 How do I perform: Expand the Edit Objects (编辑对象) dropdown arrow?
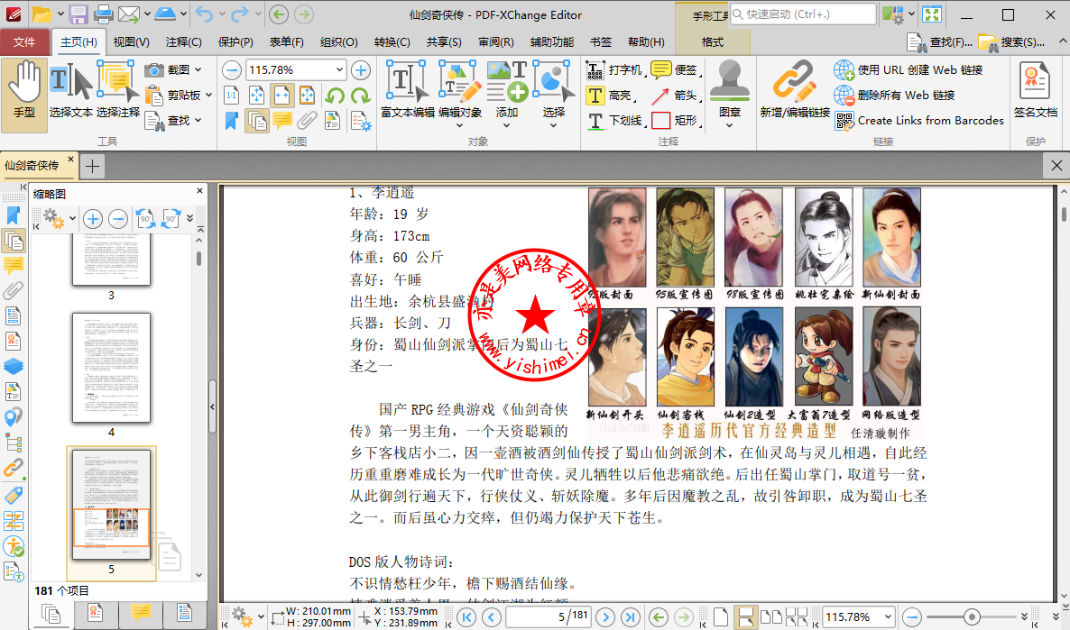click(x=459, y=125)
